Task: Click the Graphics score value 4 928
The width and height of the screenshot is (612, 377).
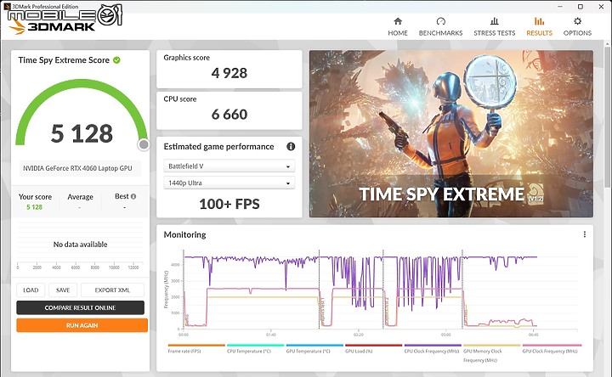Action: point(229,73)
